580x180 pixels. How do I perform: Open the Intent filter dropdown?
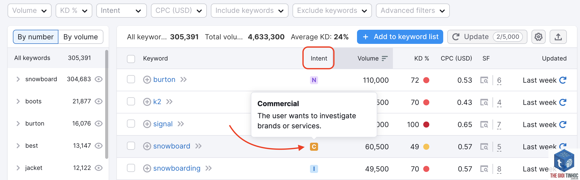121,11
